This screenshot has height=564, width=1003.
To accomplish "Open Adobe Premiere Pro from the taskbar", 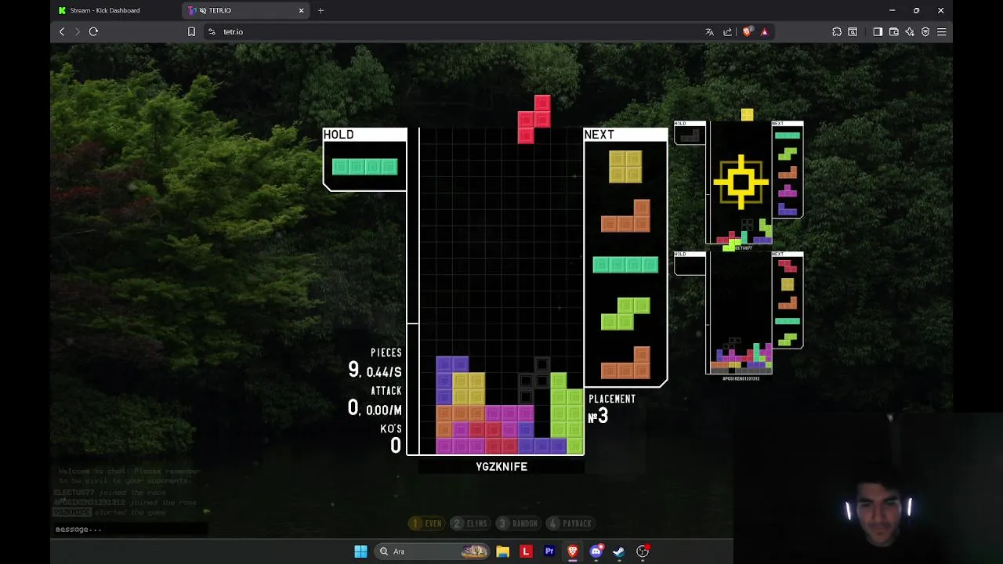I will tap(549, 551).
